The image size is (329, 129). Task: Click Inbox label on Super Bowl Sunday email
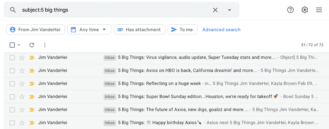pos(110,97)
